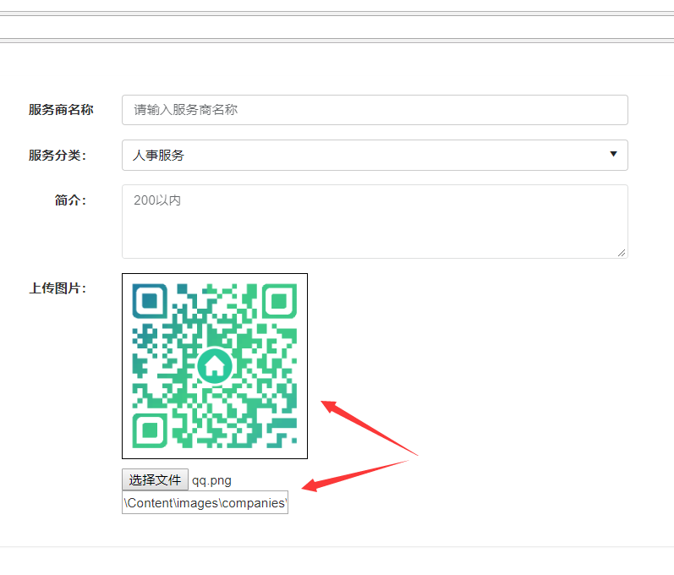Click the 上传图片: label
Viewport: 674px width, 575px height.
[58, 288]
